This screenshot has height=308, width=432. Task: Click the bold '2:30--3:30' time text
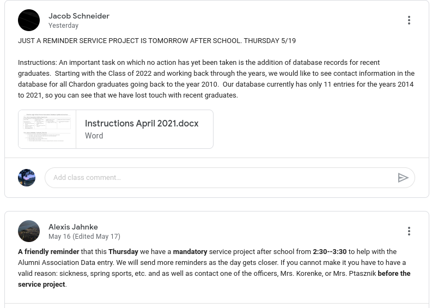[330, 252]
